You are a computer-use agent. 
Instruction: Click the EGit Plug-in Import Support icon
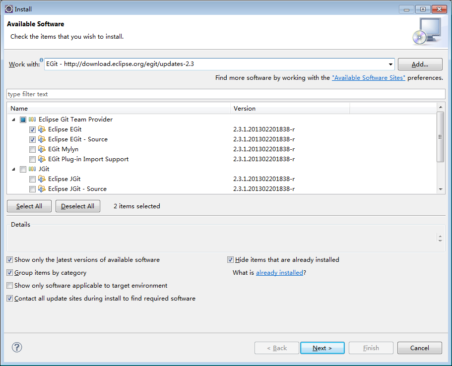[42, 159]
